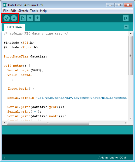
Task: Open the Sketch menu
Action: [x=23, y=11]
